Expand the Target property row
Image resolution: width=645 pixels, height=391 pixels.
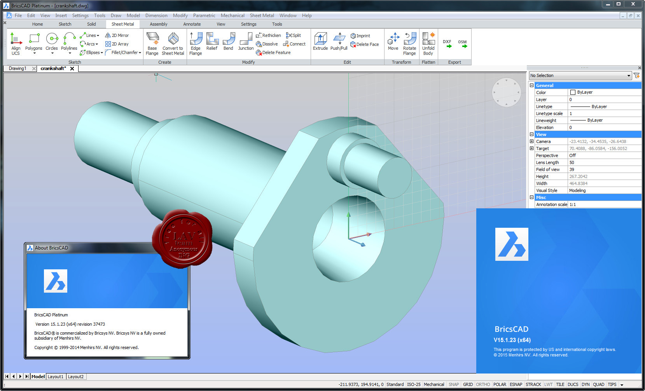pyautogui.click(x=531, y=148)
